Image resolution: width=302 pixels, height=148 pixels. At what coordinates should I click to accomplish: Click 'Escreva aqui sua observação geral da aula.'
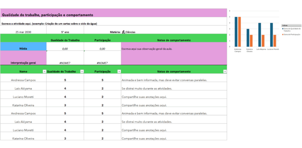[x=147, y=49]
